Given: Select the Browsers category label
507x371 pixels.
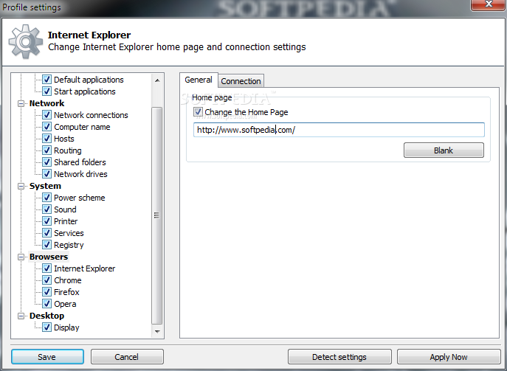Looking at the screenshot, I should [49, 257].
